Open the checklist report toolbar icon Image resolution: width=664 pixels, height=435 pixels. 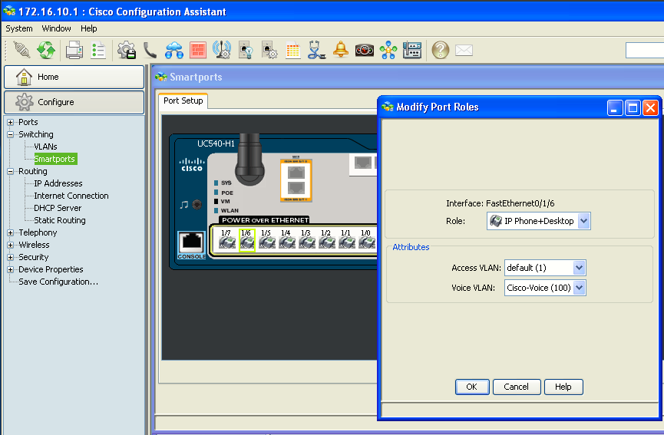(x=98, y=50)
